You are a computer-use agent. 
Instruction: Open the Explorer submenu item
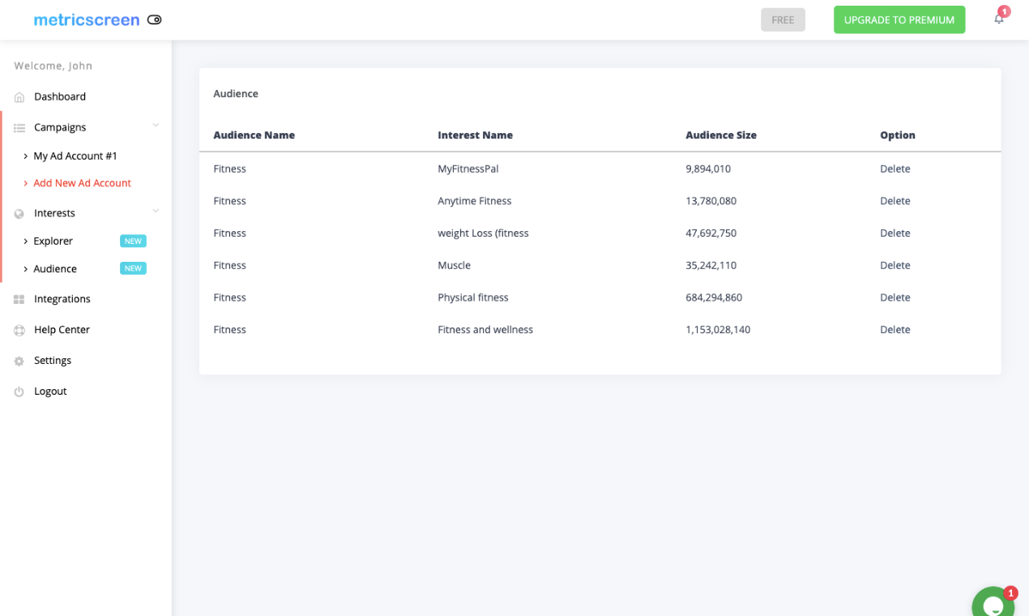(53, 241)
